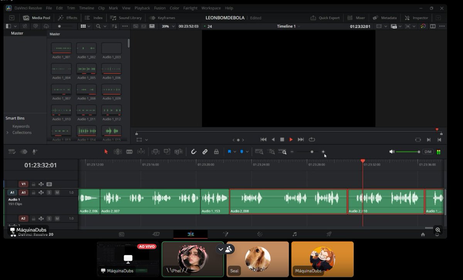The height and width of the screenshot is (280, 463).
Task: Toggle timeline snapping magnet icon
Action: 194,152
